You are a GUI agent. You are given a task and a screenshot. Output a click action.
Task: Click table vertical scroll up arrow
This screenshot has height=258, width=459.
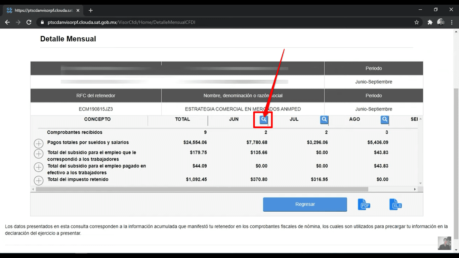click(420, 119)
